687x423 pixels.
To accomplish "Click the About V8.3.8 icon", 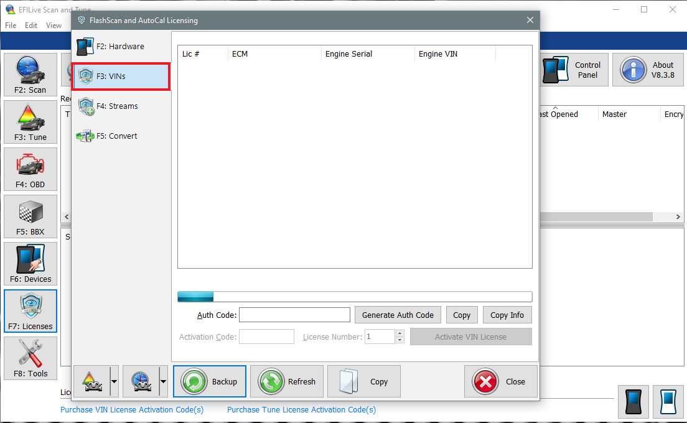I will click(x=647, y=69).
